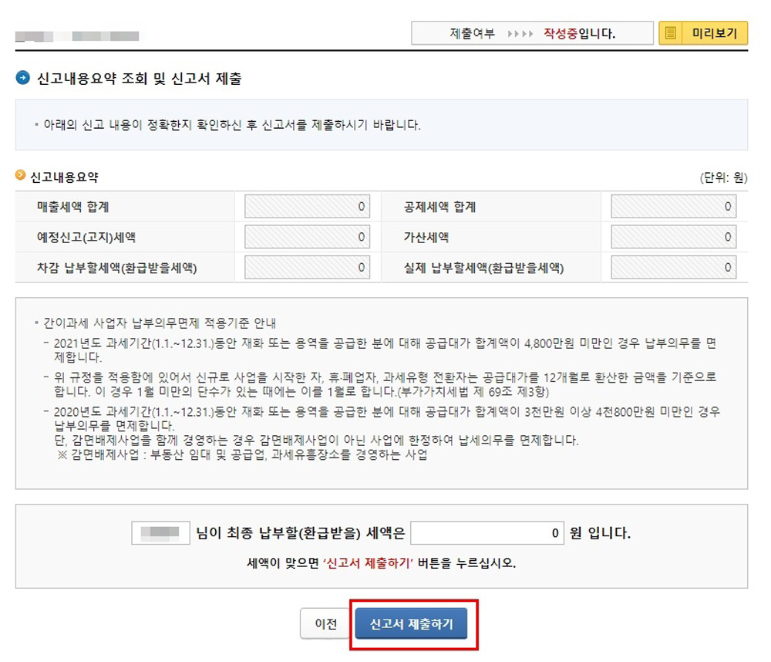Viewport: 771px width, 662px height.
Task: Click the 차감 납부할세액(환급받을세액) label
Action: coord(116,268)
